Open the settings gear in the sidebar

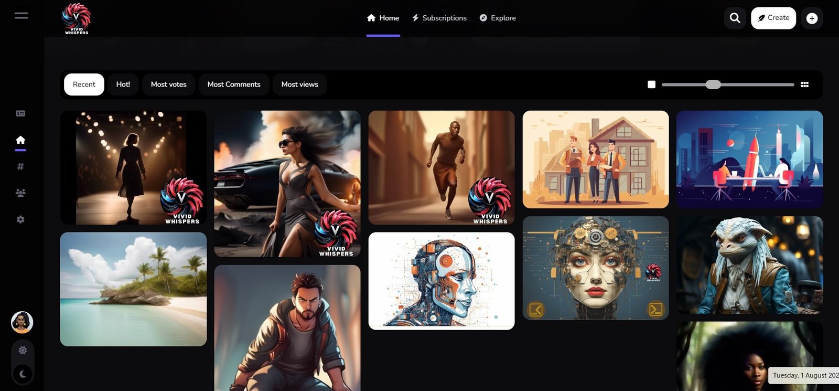point(20,219)
